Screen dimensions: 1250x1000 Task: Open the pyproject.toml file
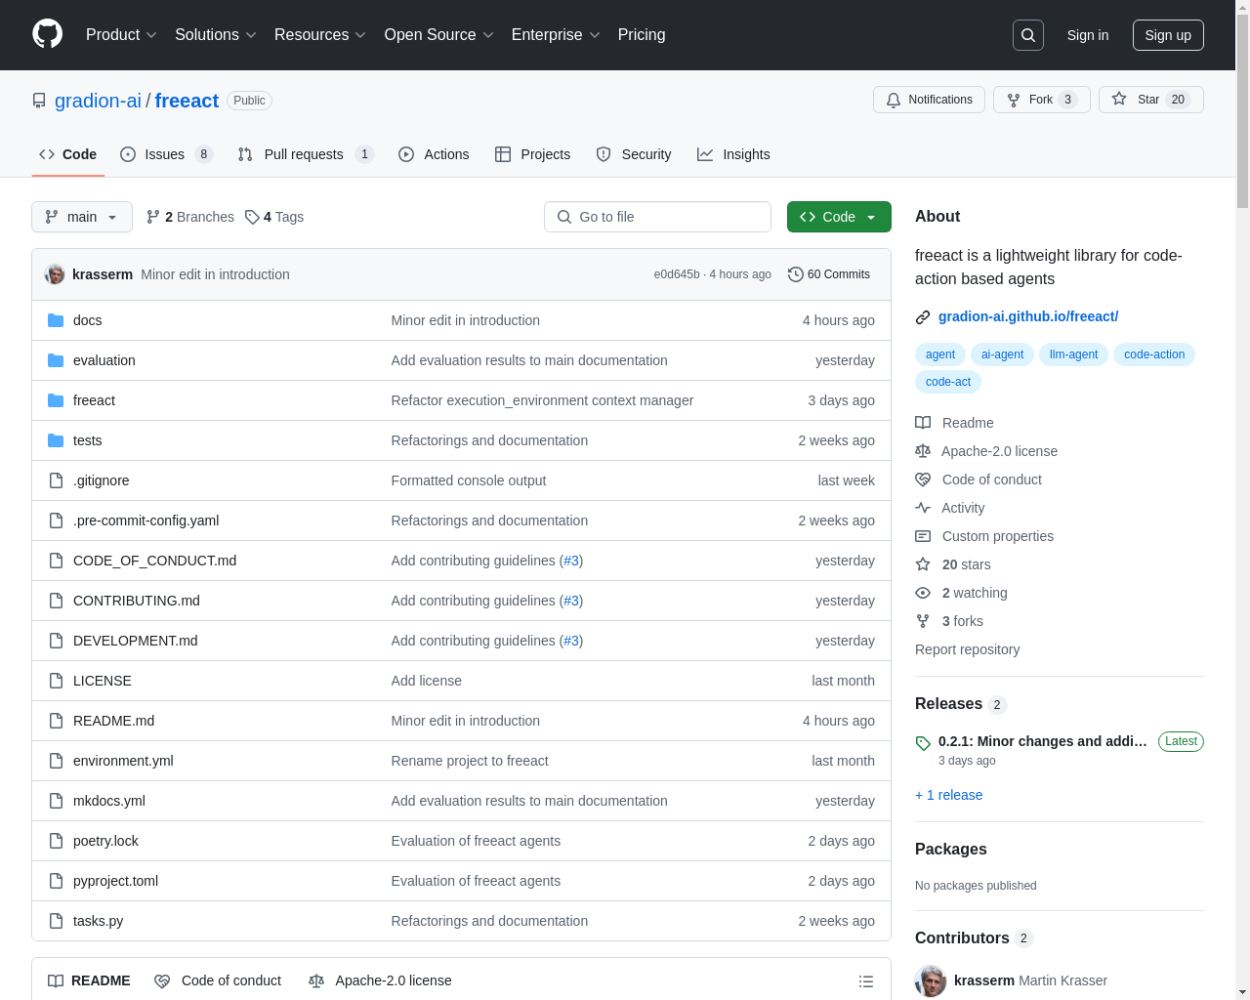click(x=115, y=881)
